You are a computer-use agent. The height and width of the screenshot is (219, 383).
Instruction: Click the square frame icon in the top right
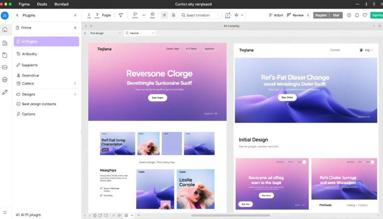point(357,15)
